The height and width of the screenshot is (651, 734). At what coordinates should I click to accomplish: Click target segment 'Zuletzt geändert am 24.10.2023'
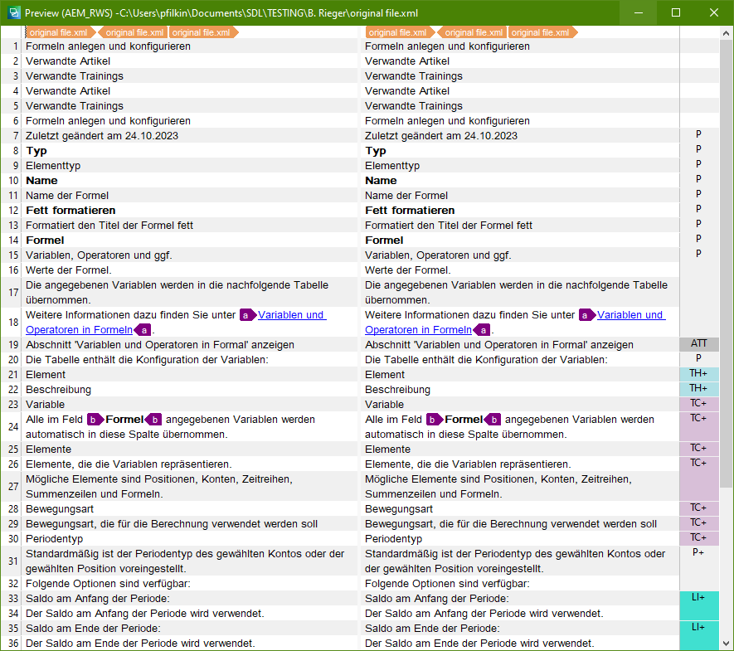click(441, 136)
